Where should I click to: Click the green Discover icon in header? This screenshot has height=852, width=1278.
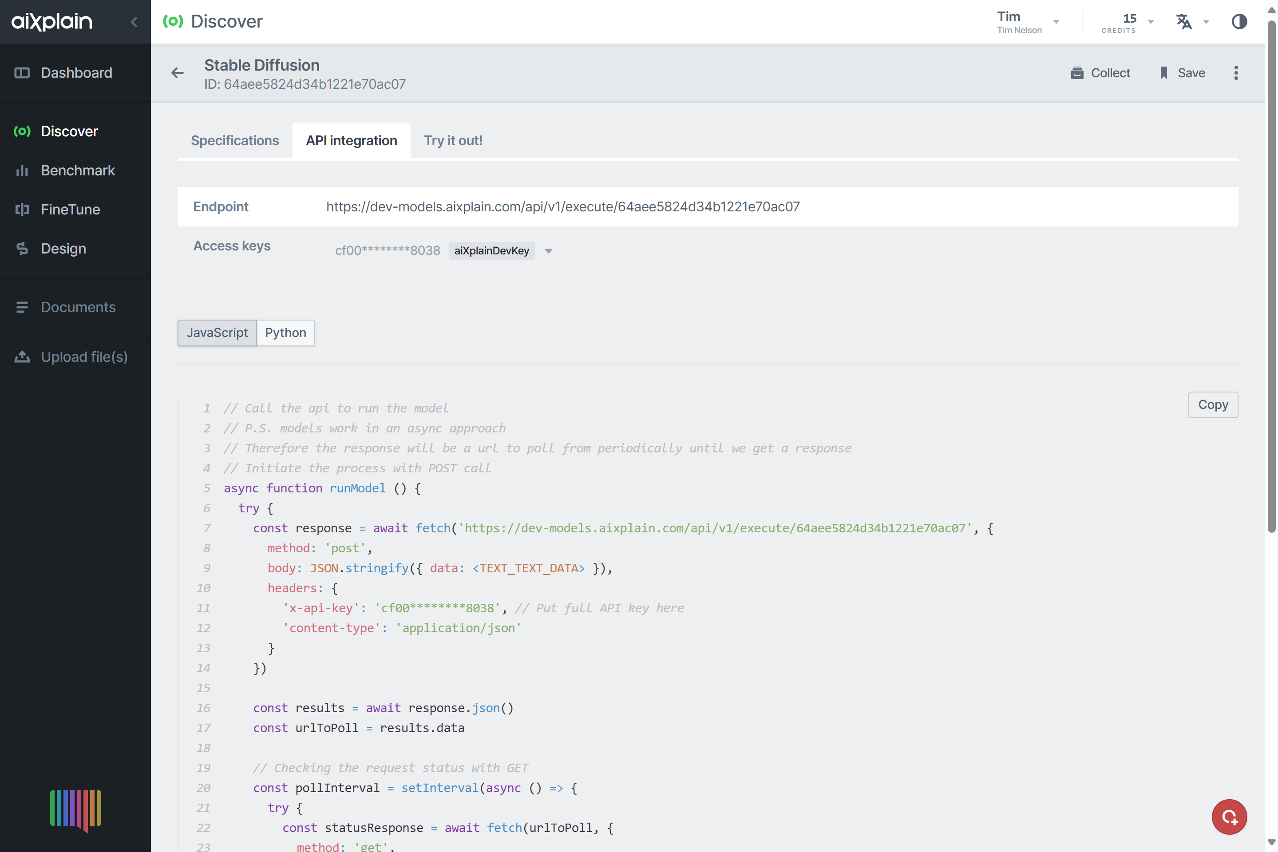pyautogui.click(x=173, y=22)
